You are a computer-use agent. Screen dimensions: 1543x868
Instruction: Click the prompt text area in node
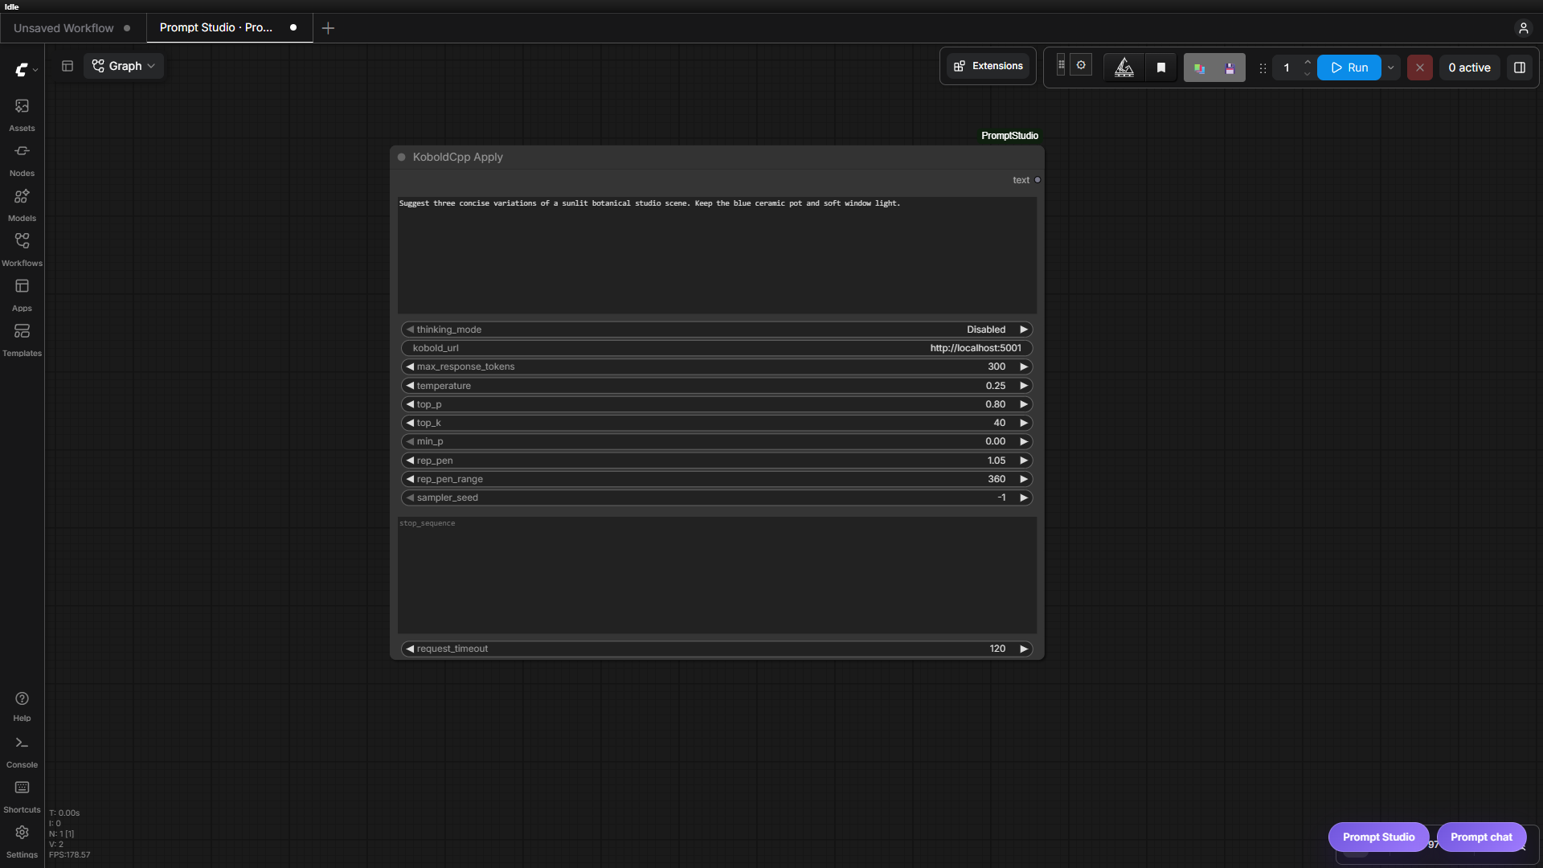pos(717,255)
